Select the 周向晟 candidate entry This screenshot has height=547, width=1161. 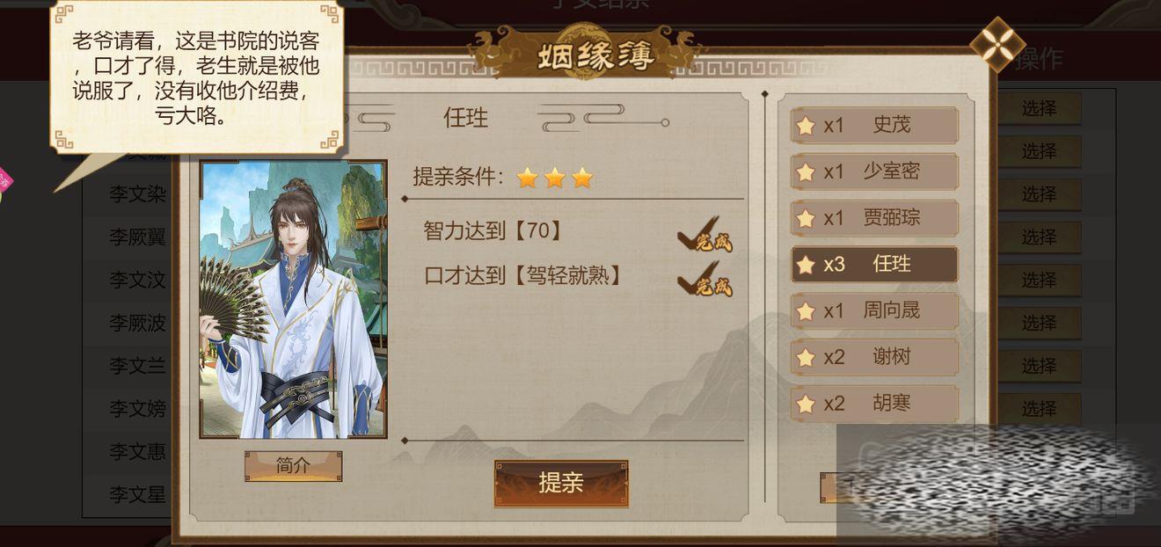click(874, 310)
